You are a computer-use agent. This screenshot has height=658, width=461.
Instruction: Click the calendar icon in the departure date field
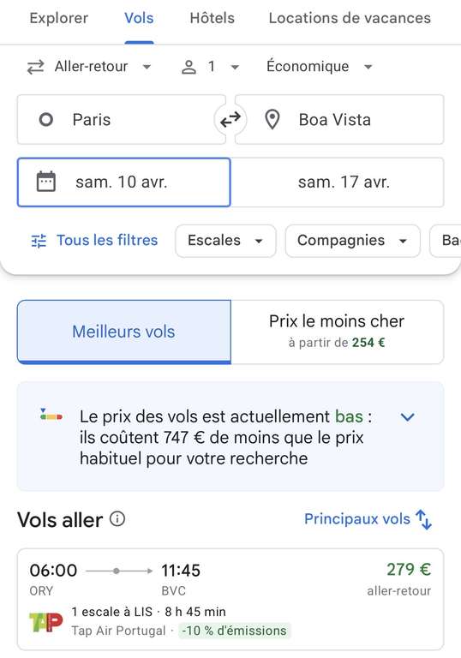pos(46,182)
